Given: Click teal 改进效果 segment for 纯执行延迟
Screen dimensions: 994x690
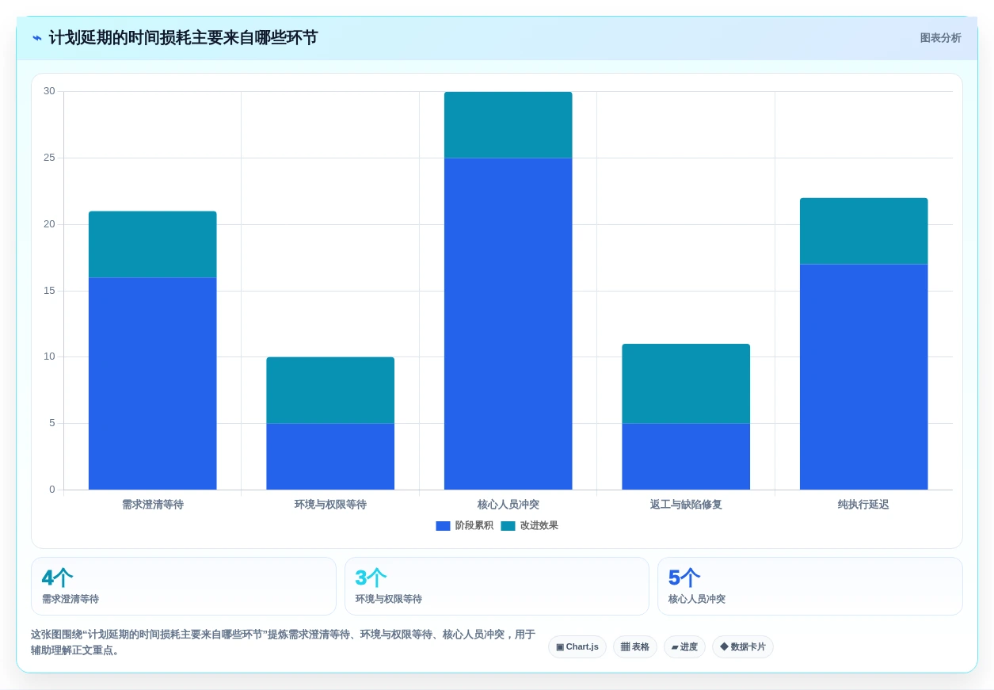Looking at the screenshot, I should coord(863,231).
